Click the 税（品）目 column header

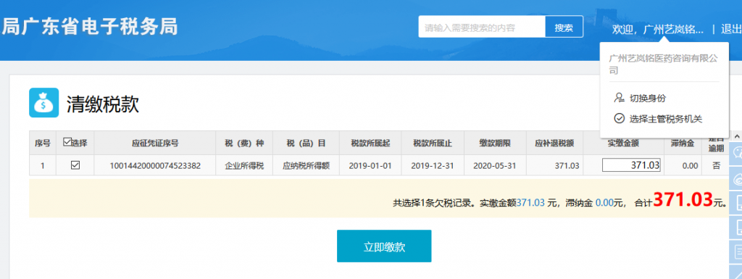coord(306,143)
